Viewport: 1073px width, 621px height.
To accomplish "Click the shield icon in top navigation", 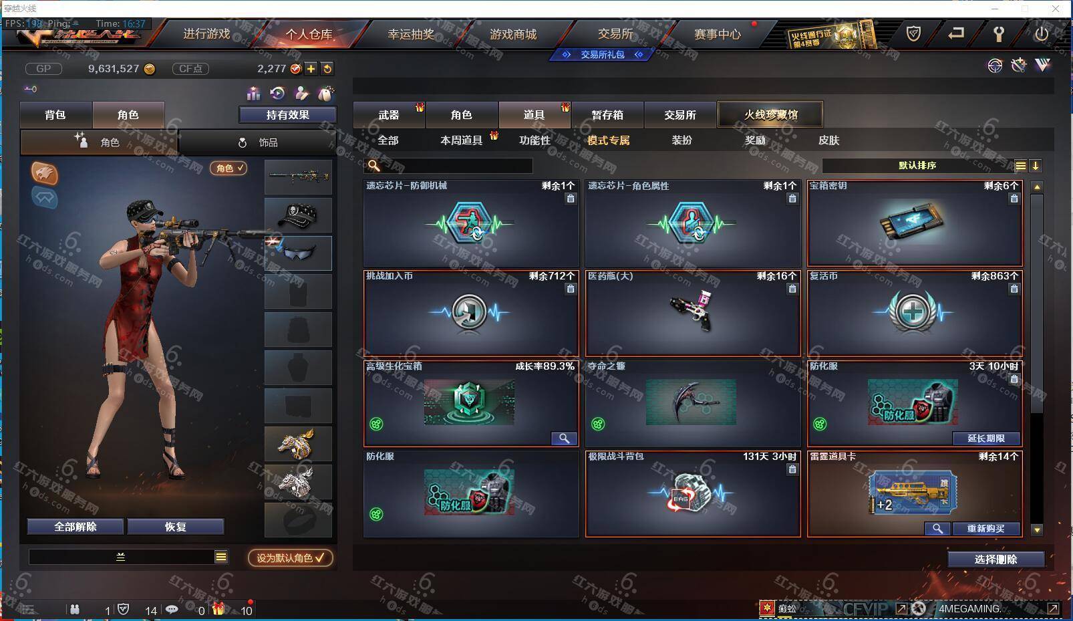I will pos(913,33).
